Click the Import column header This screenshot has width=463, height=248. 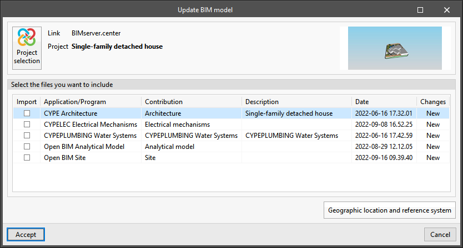point(27,102)
